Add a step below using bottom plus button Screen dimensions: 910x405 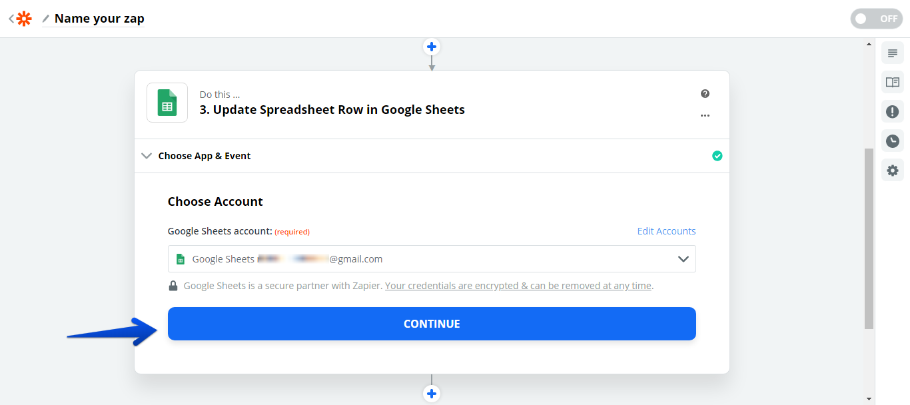pyautogui.click(x=432, y=394)
